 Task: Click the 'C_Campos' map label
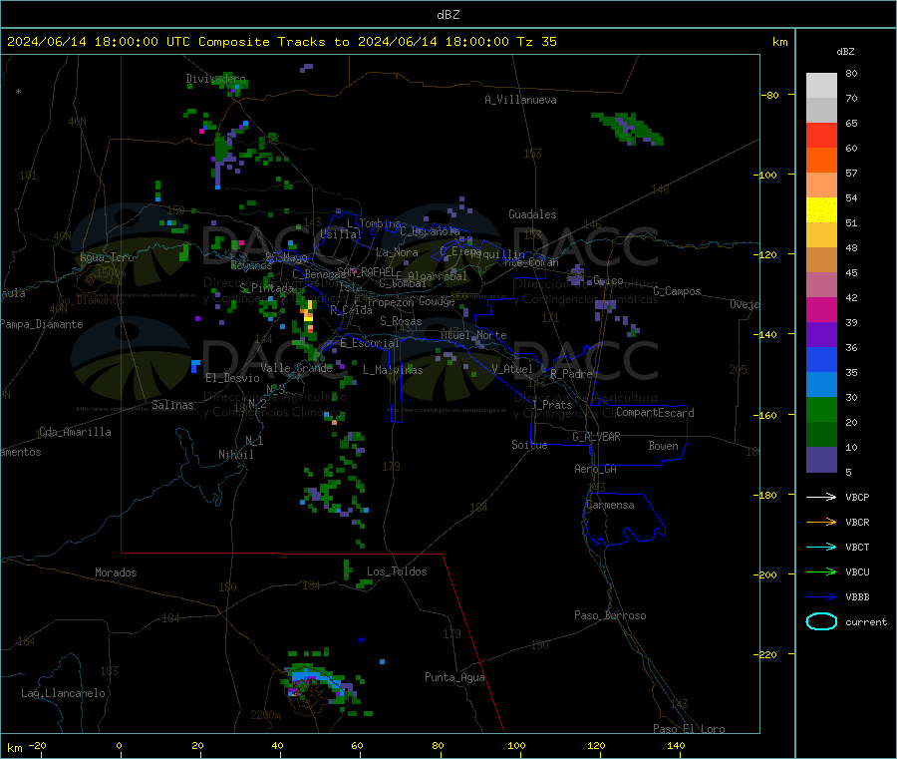(x=677, y=291)
